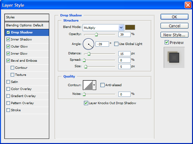Disable the Drop Shadow checkbox
Image resolution: width=193 pixels, height=144 pixels.
pos(8,32)
